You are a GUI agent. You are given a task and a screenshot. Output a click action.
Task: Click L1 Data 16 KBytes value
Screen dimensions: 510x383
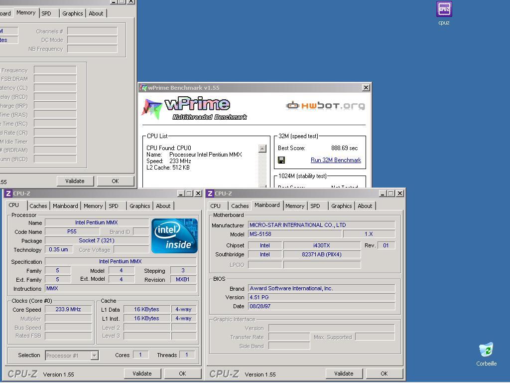coord(147,309)
